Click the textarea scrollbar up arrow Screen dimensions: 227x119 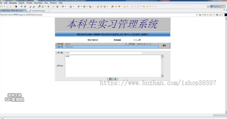coord(162,56)
